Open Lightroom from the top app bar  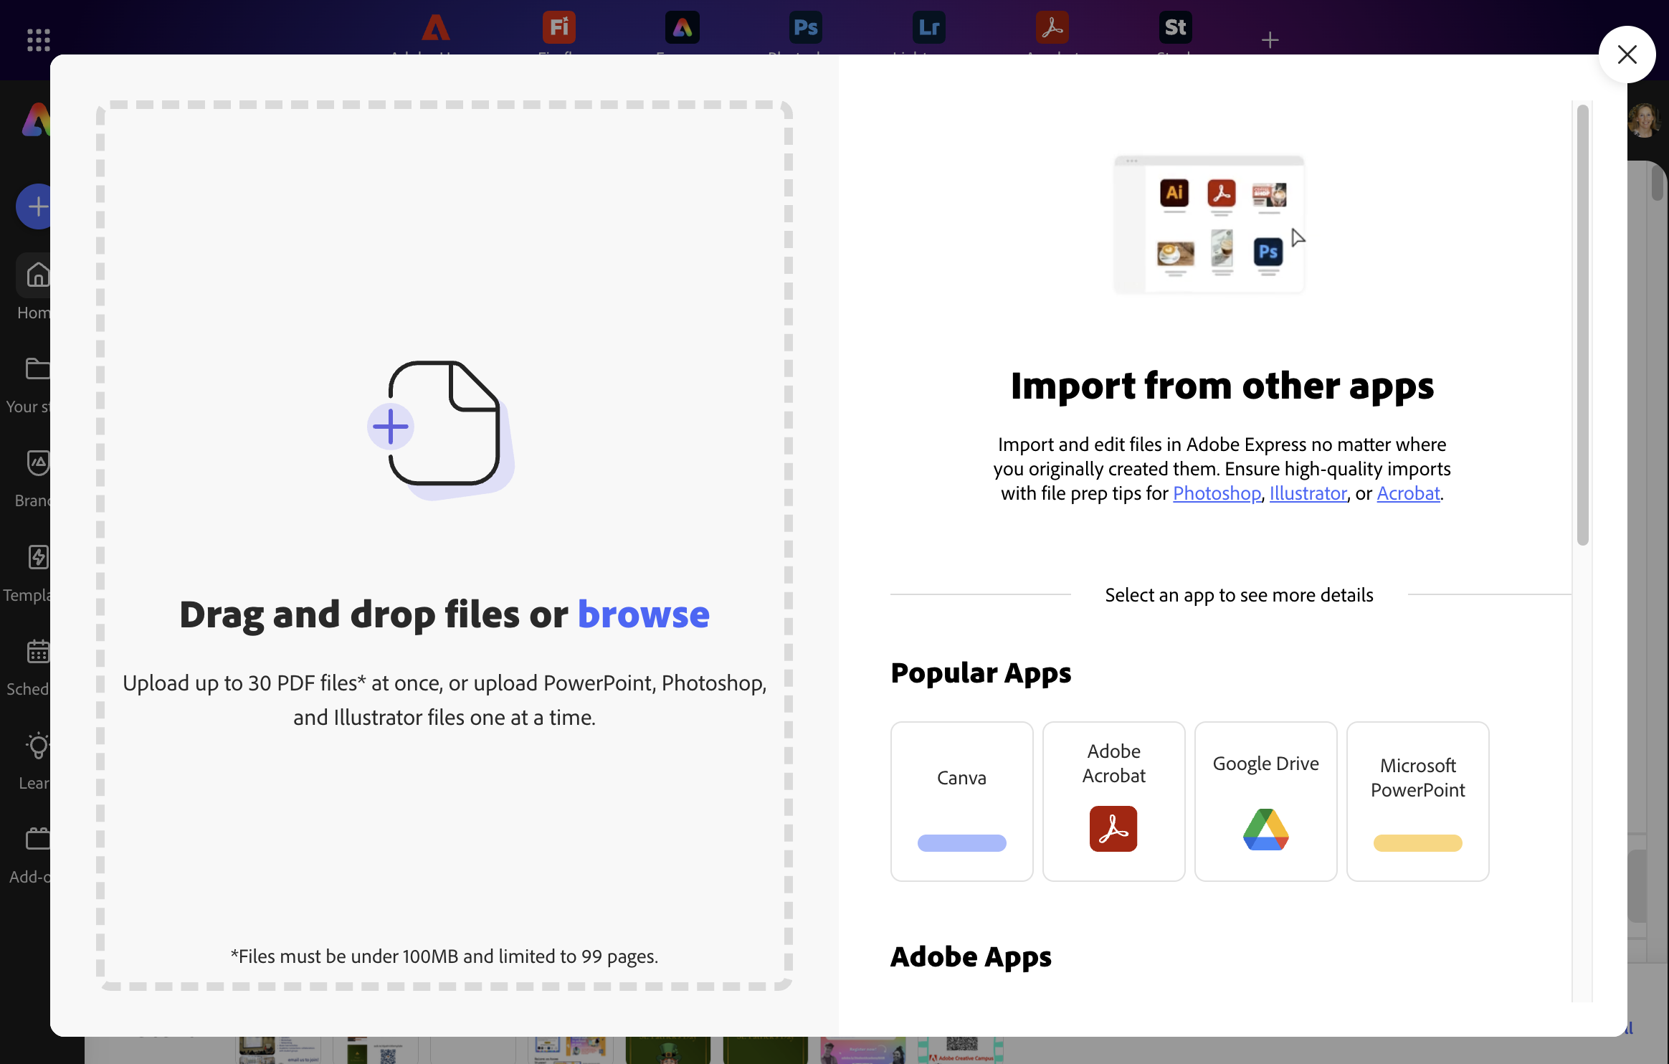click(x=928, y=27)
